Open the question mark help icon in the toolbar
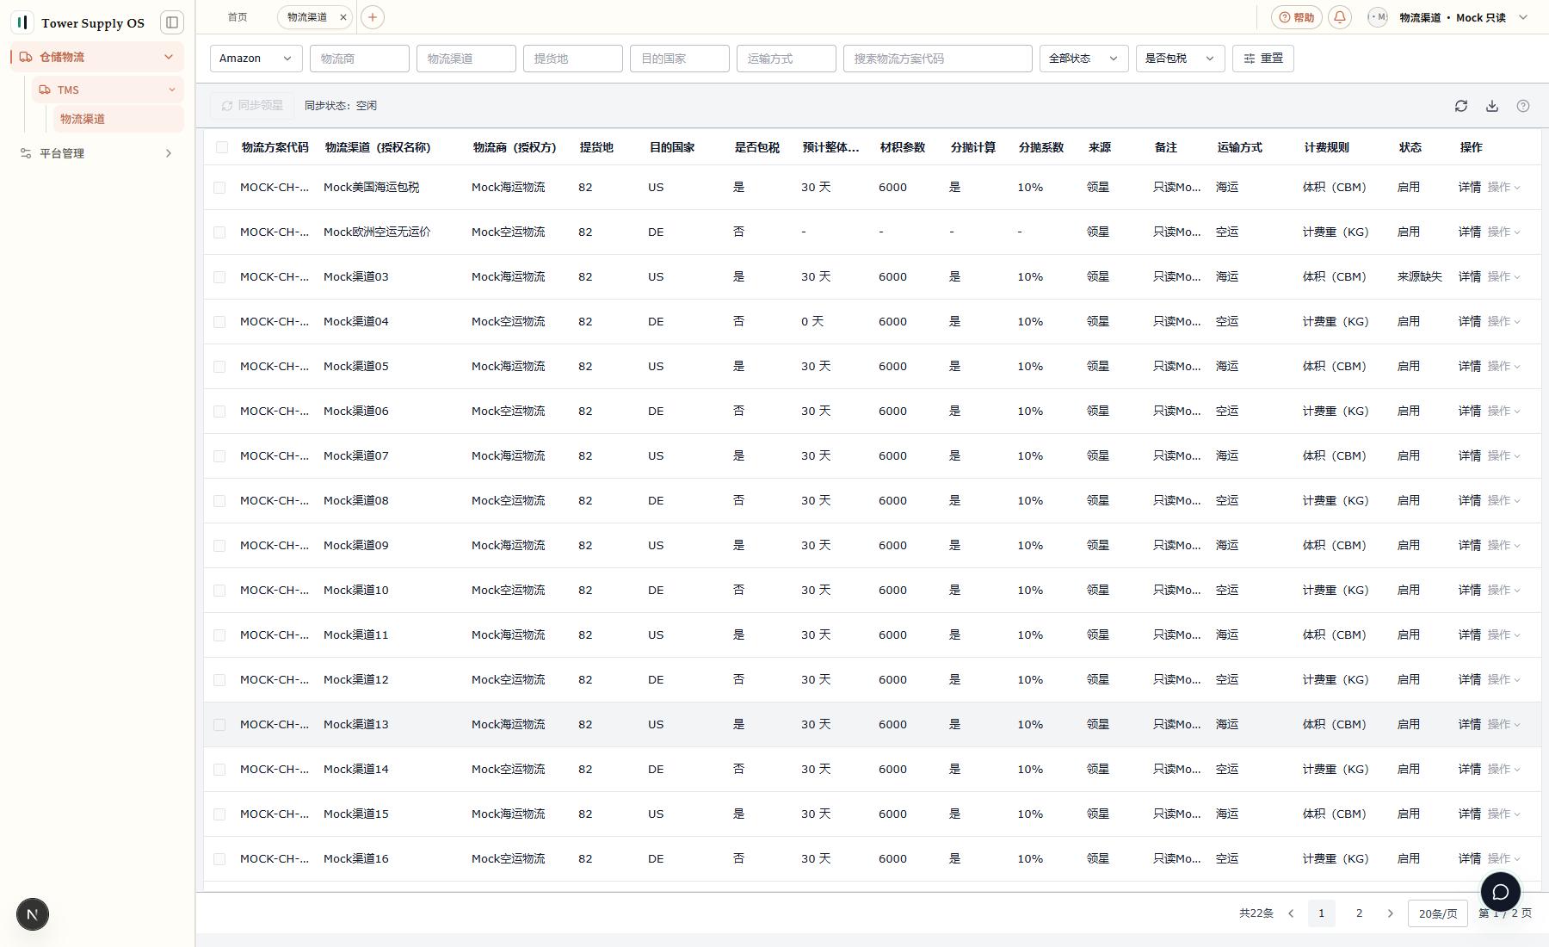 click(x=1522, y=106)
